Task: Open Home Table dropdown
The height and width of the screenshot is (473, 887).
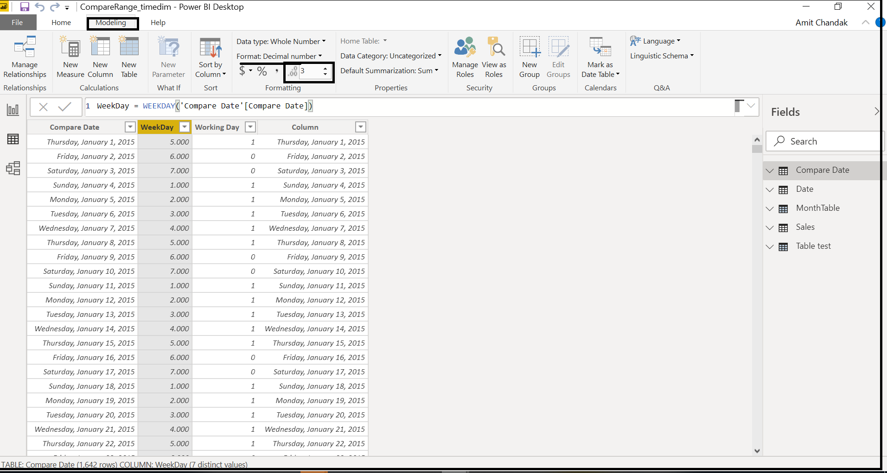Action: (x=364, y=41)
